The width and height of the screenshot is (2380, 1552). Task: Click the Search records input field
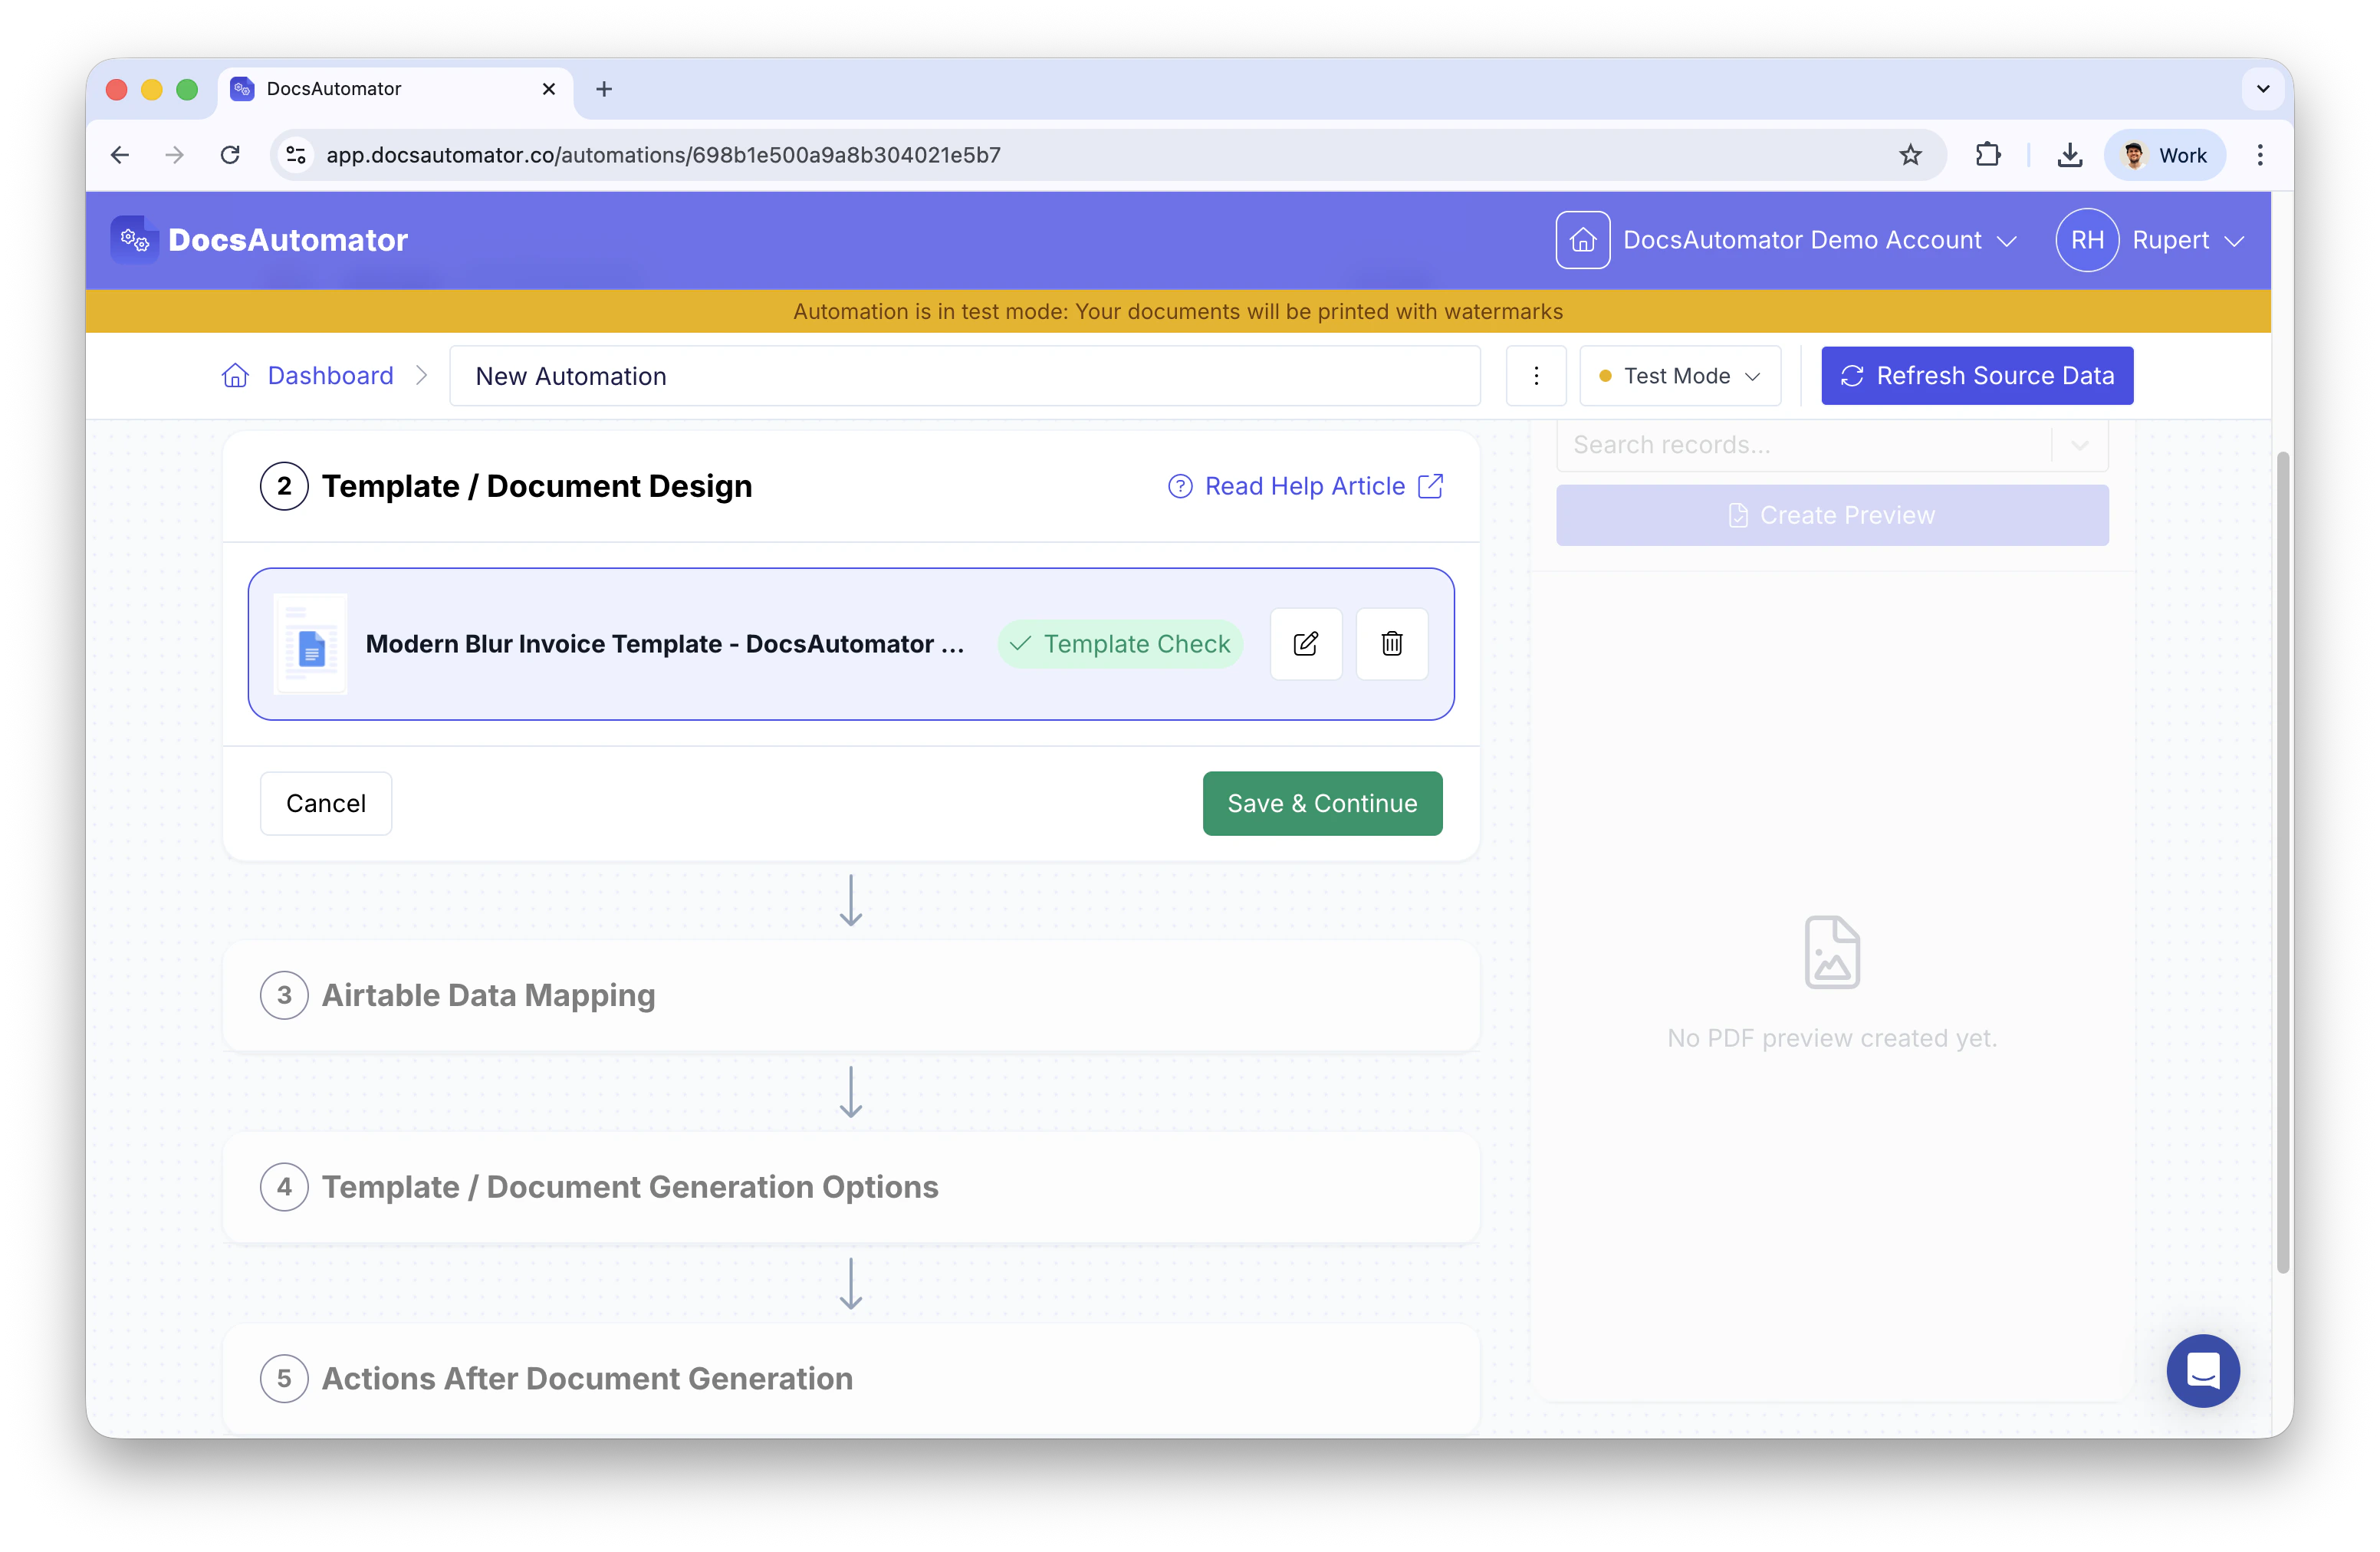(x=1805, y=445)
